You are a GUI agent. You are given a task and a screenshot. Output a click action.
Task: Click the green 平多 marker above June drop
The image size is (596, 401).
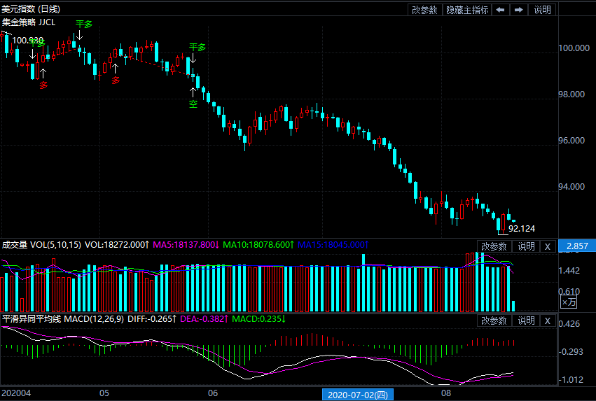coord(197,48)
